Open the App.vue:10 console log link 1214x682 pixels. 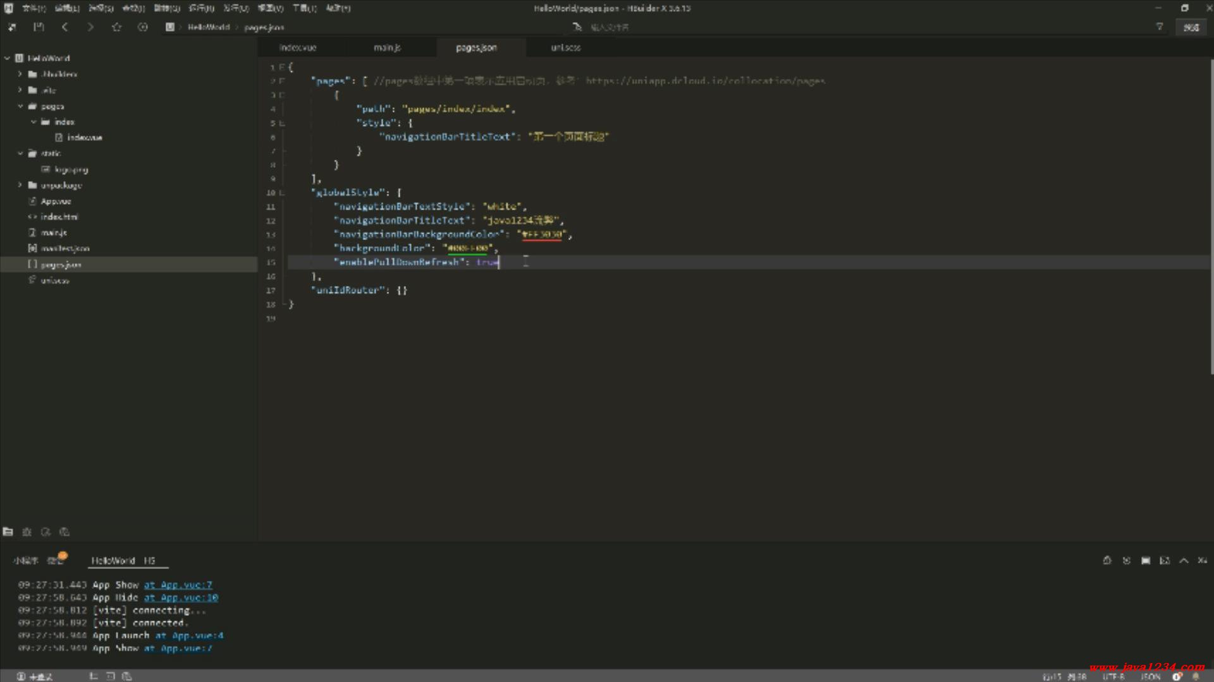click(181, 597)
